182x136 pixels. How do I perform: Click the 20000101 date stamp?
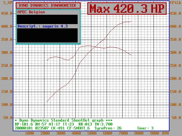(24, 128)
